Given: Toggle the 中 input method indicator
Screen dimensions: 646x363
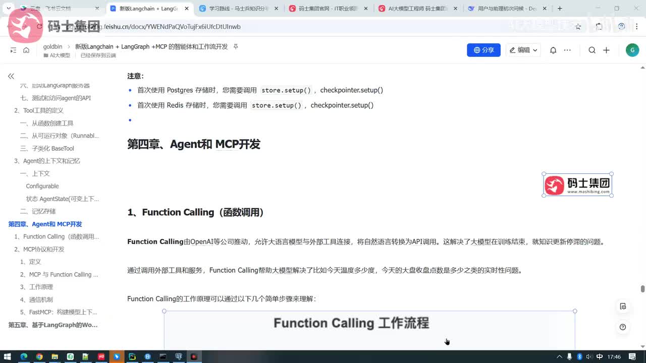Looking at the screenshot, I should point(599,356).
